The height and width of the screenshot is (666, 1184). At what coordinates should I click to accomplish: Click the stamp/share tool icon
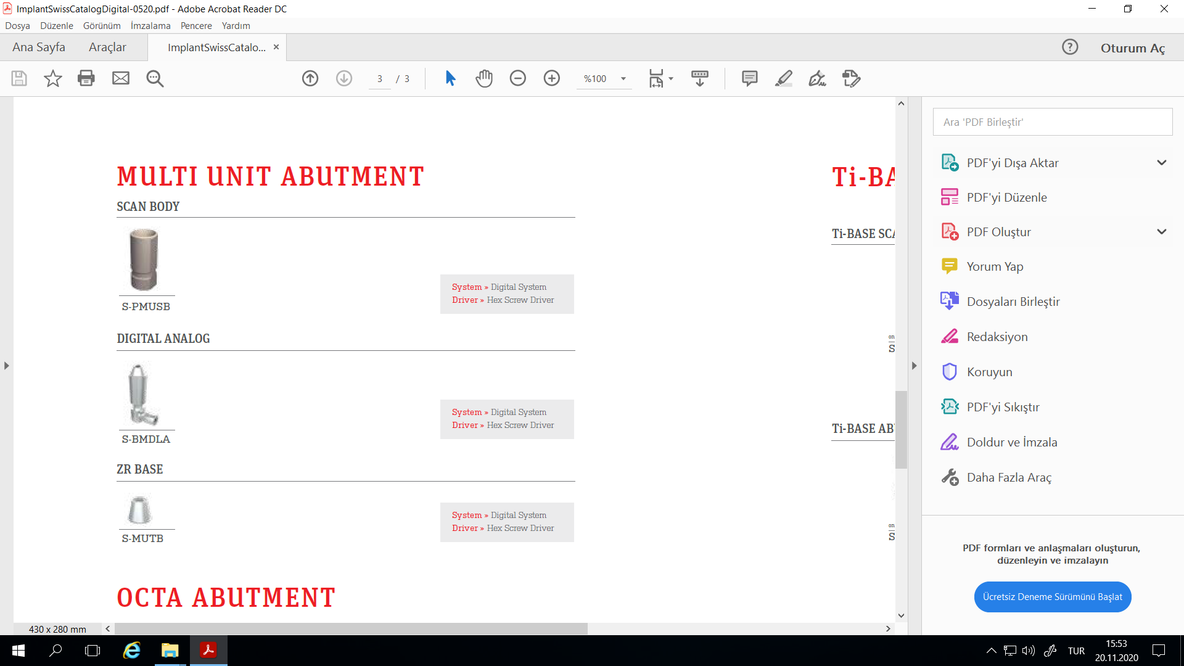click(x=852, y=78)
